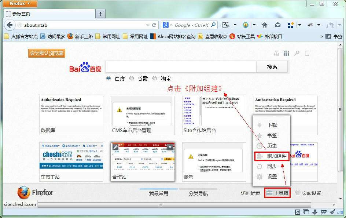Click the status bar stacked windows icon

pyautogui.click(x=306, y=212)
